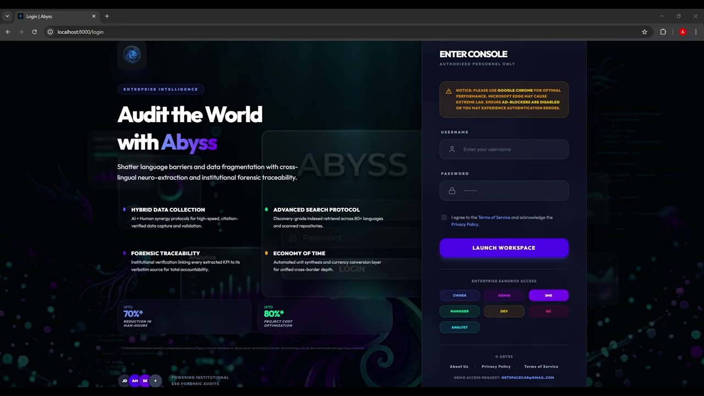Focus the username input field

pyautogui.click(x=504, y=149)
